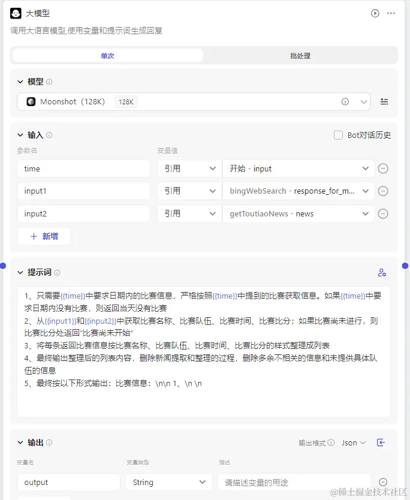This screenshot has height=500, width=410.
Task: Remove the output variable row
Action: point(383,482)
